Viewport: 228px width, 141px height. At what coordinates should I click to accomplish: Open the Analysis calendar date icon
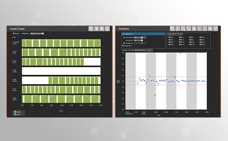click(172, 28)
